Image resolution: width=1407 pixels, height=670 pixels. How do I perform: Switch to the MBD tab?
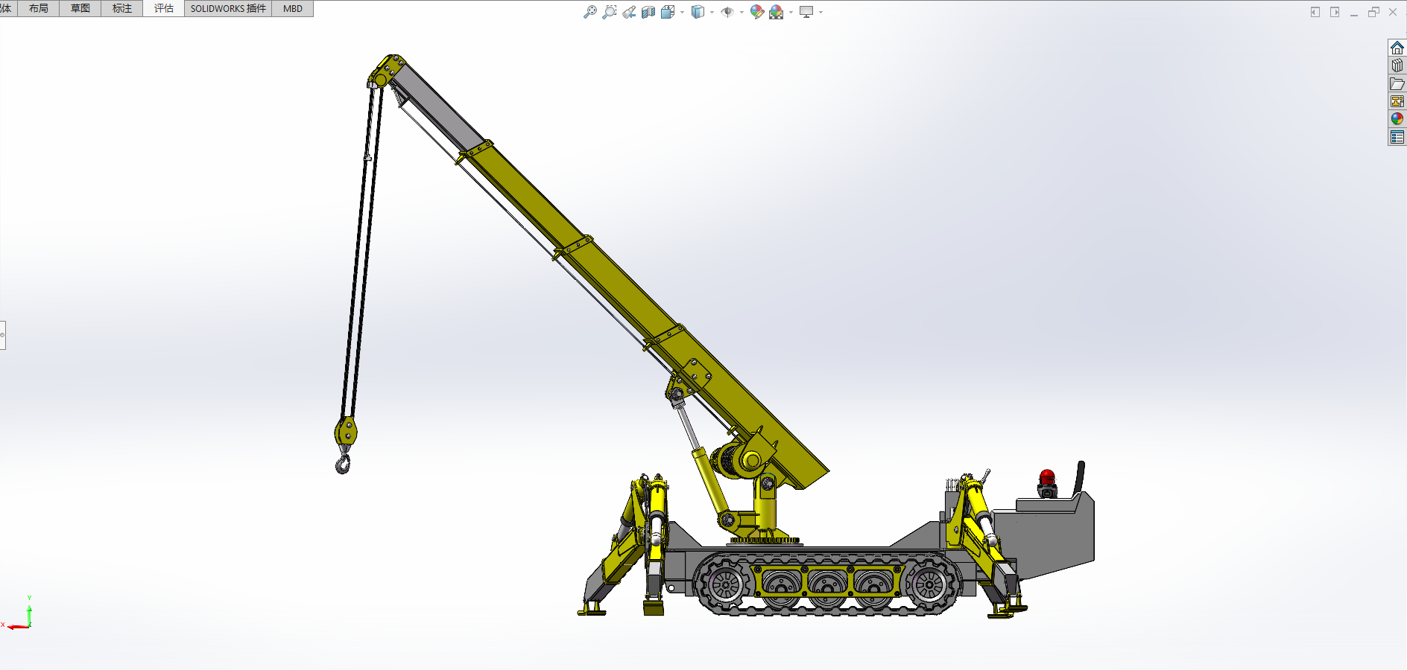(293, 9)
